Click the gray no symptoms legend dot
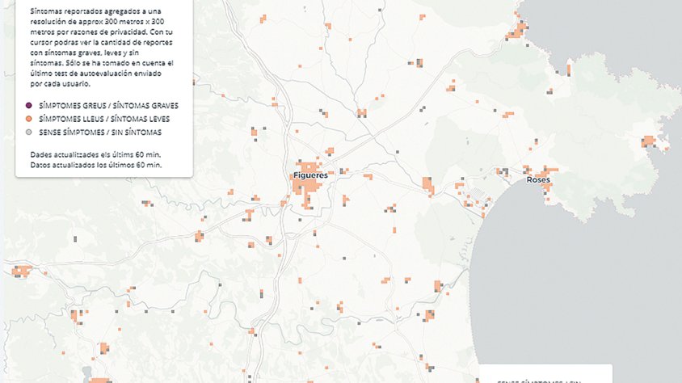This screenshot has width=682, height=383. [28, 132]
